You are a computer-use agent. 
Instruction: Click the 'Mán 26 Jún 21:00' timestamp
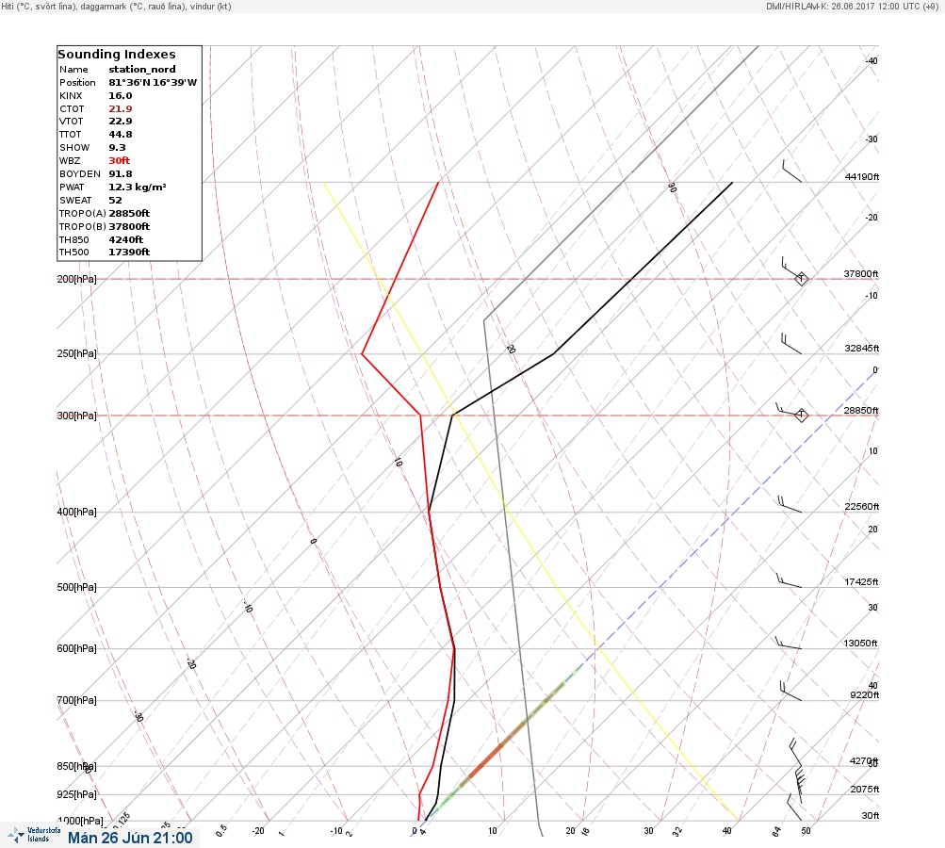[130, 838]
